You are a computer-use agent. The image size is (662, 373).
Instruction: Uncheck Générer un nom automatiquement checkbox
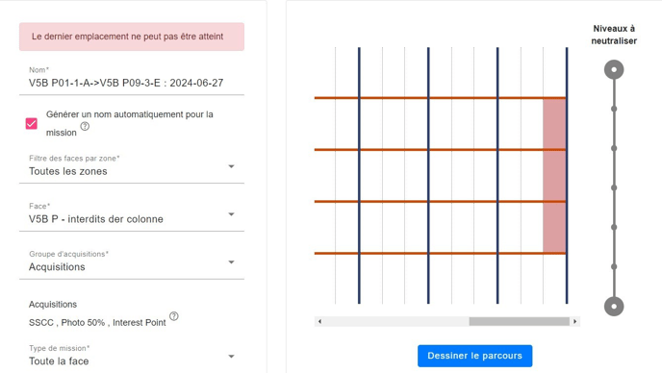[31, 124]
